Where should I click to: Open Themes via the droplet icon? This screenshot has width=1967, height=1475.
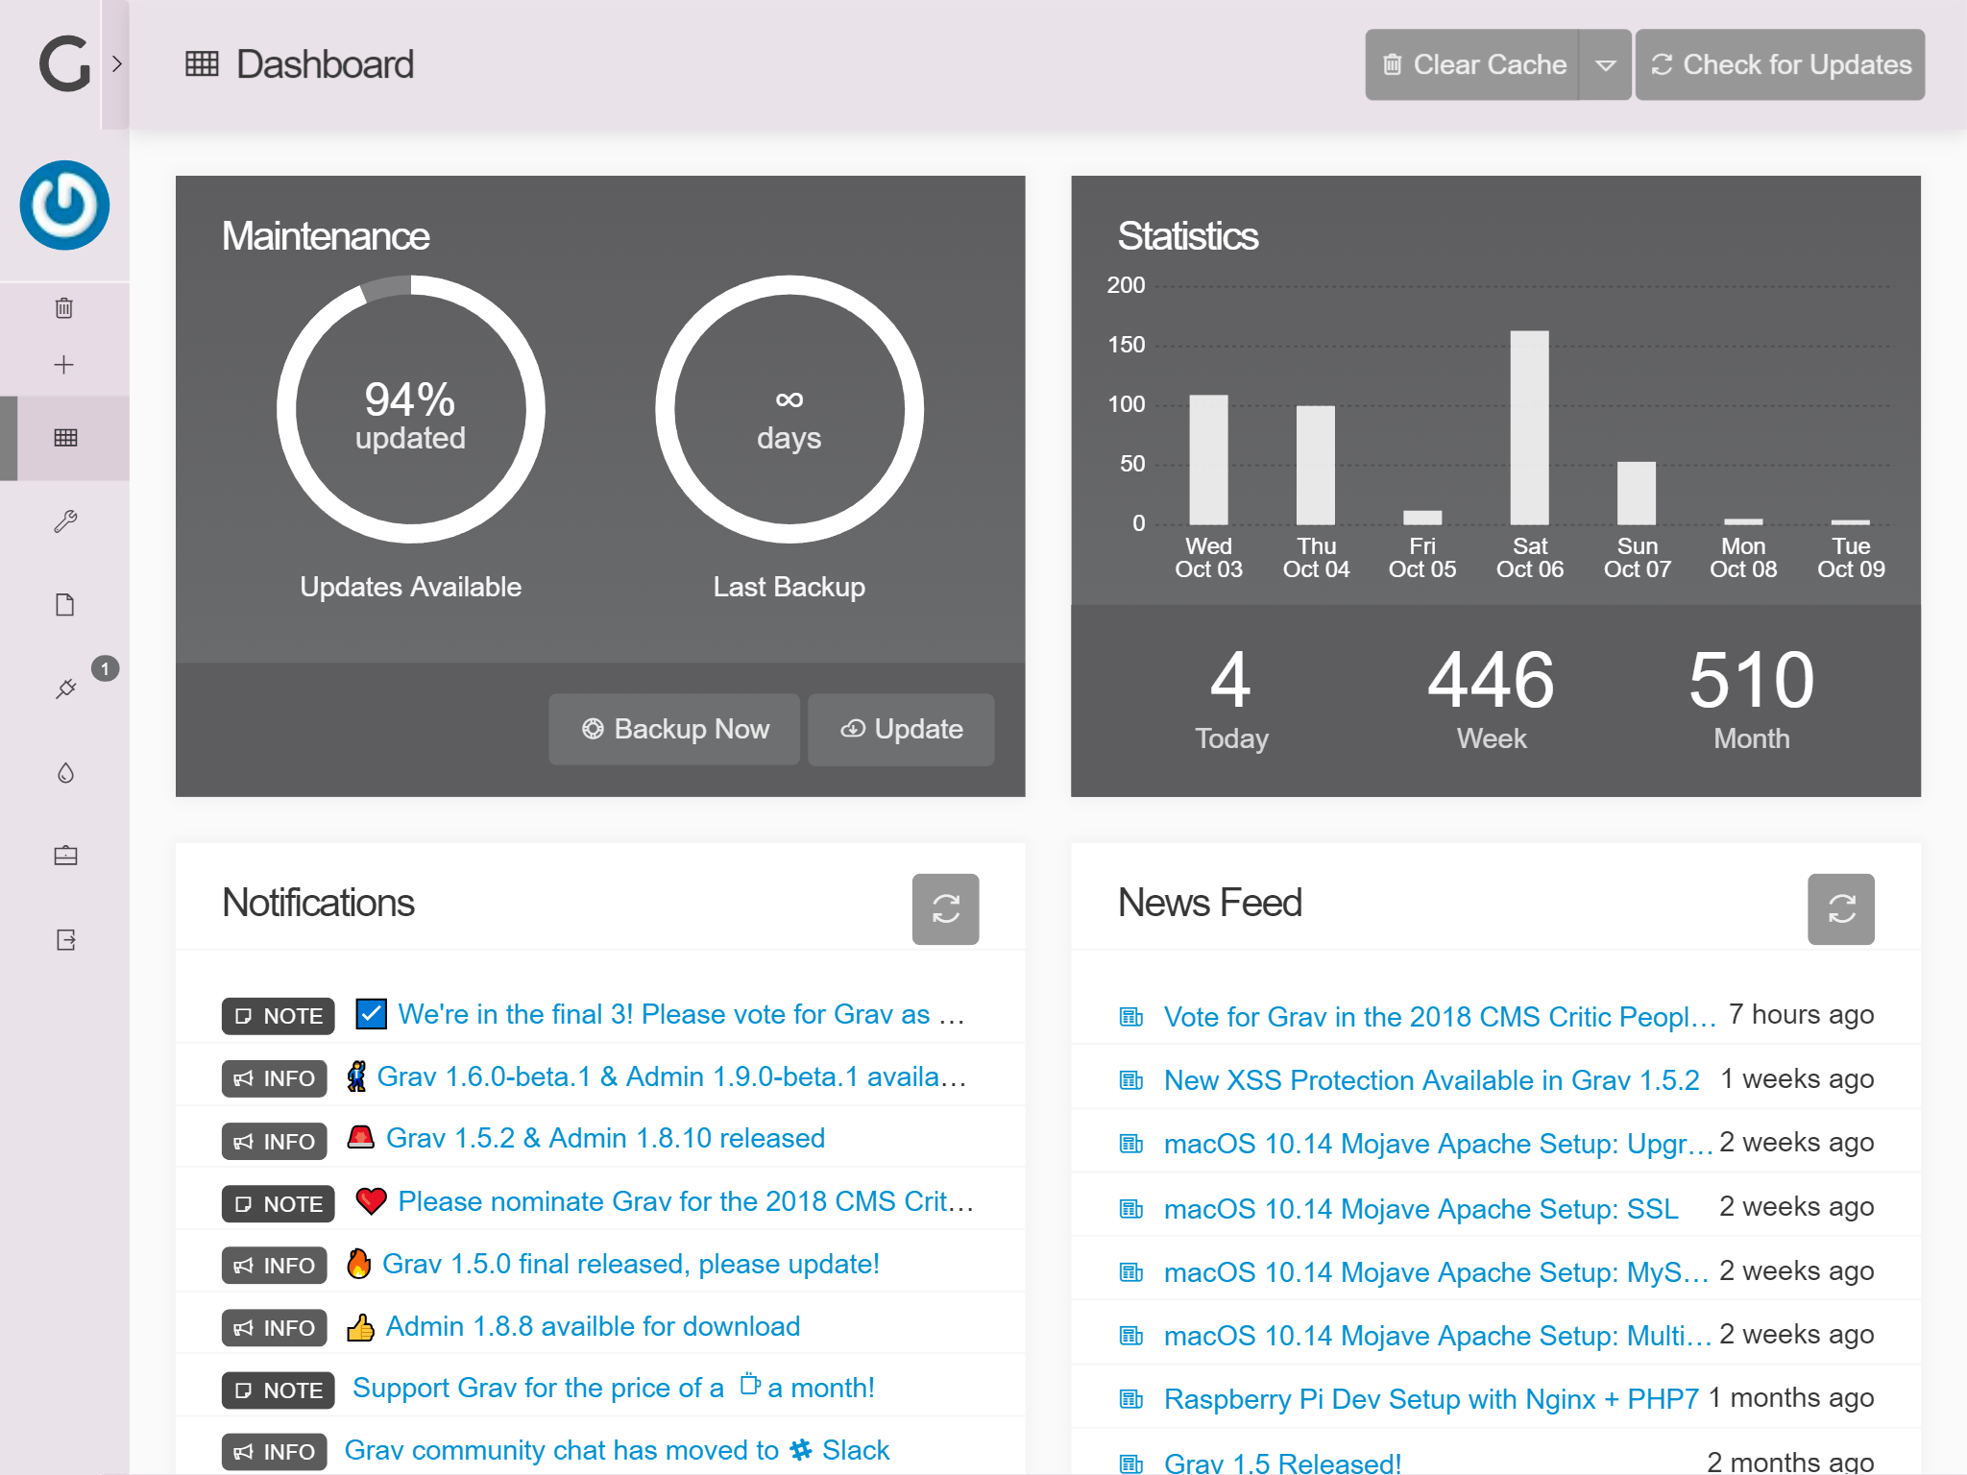(65, 772)
